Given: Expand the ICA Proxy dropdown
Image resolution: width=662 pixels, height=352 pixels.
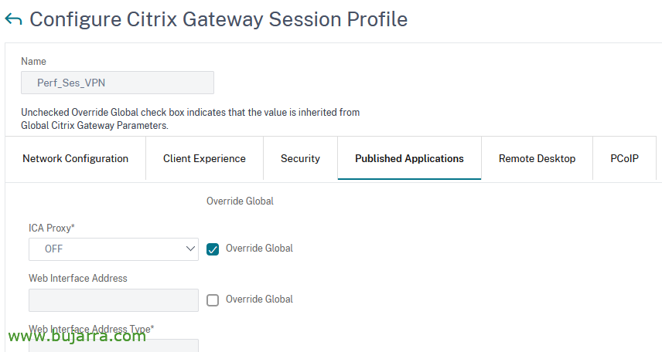Looking at the screenshot, I should pyautogui.click(x=114, y=249).
